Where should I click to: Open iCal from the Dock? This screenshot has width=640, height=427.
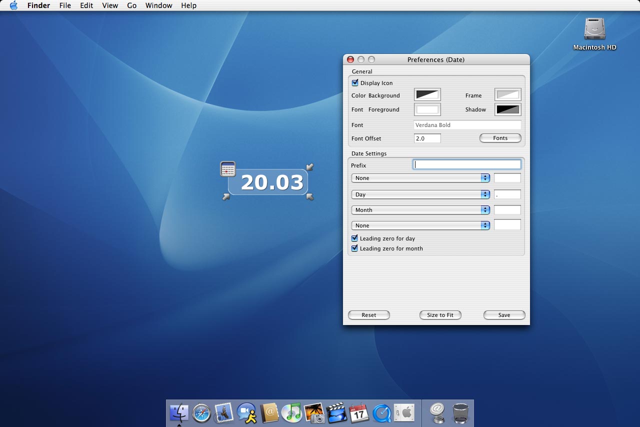tap(359, 413)
